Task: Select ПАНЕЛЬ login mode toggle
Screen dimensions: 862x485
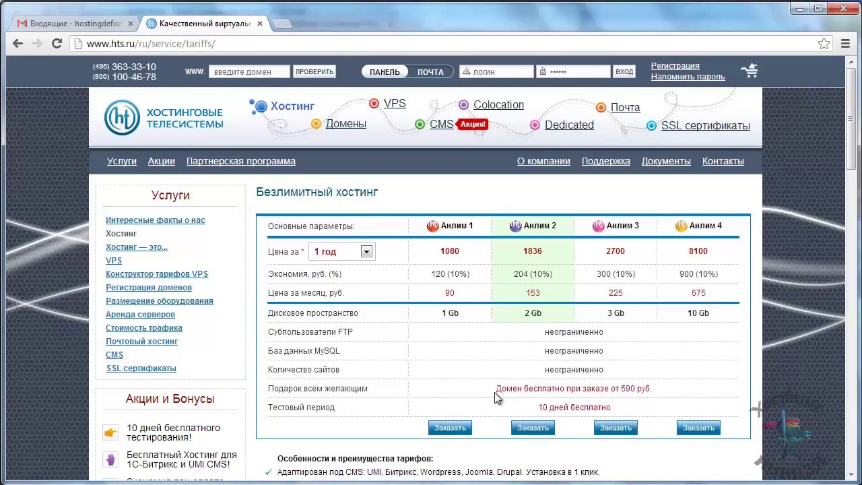Action: click(x=385, y=72)
